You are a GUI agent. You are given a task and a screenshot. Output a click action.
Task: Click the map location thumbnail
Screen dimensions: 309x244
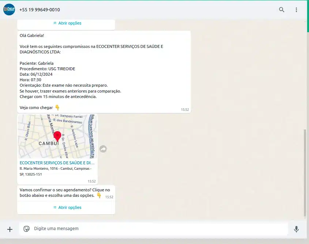57,136
